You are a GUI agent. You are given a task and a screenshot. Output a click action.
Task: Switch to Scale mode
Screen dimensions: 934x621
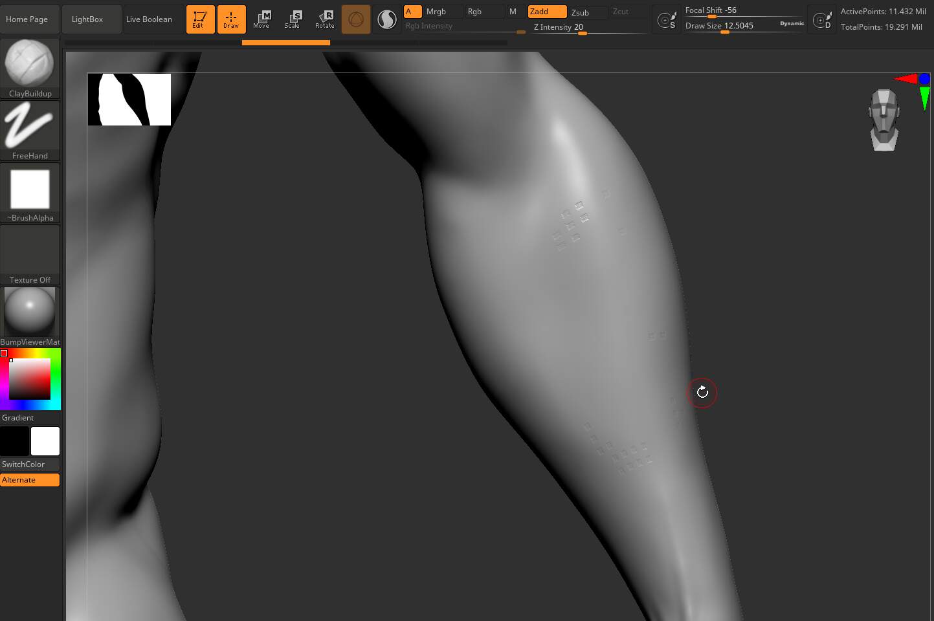[293, 19]
